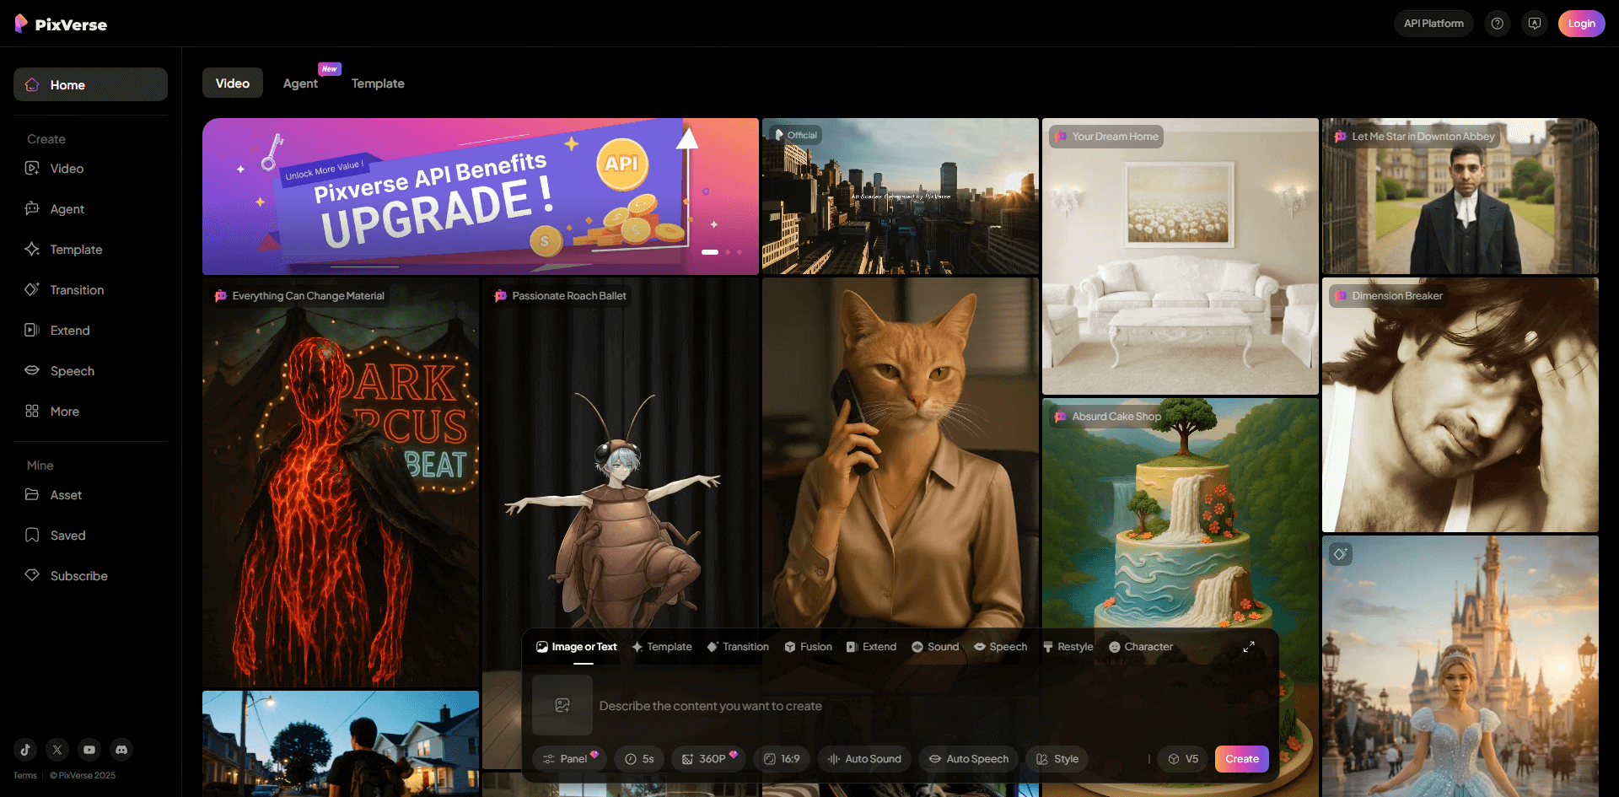Click the help question mark icon
Image resolution: width=1619 pixels, height=797 pixels.
[x=1498, y=24]
